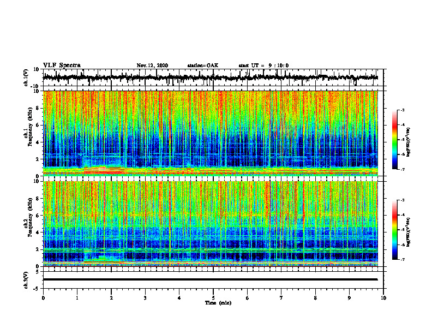Click the "-3" tick on ch.1 colorbar
The image size is (432, 334).
[x=403, y=110]
